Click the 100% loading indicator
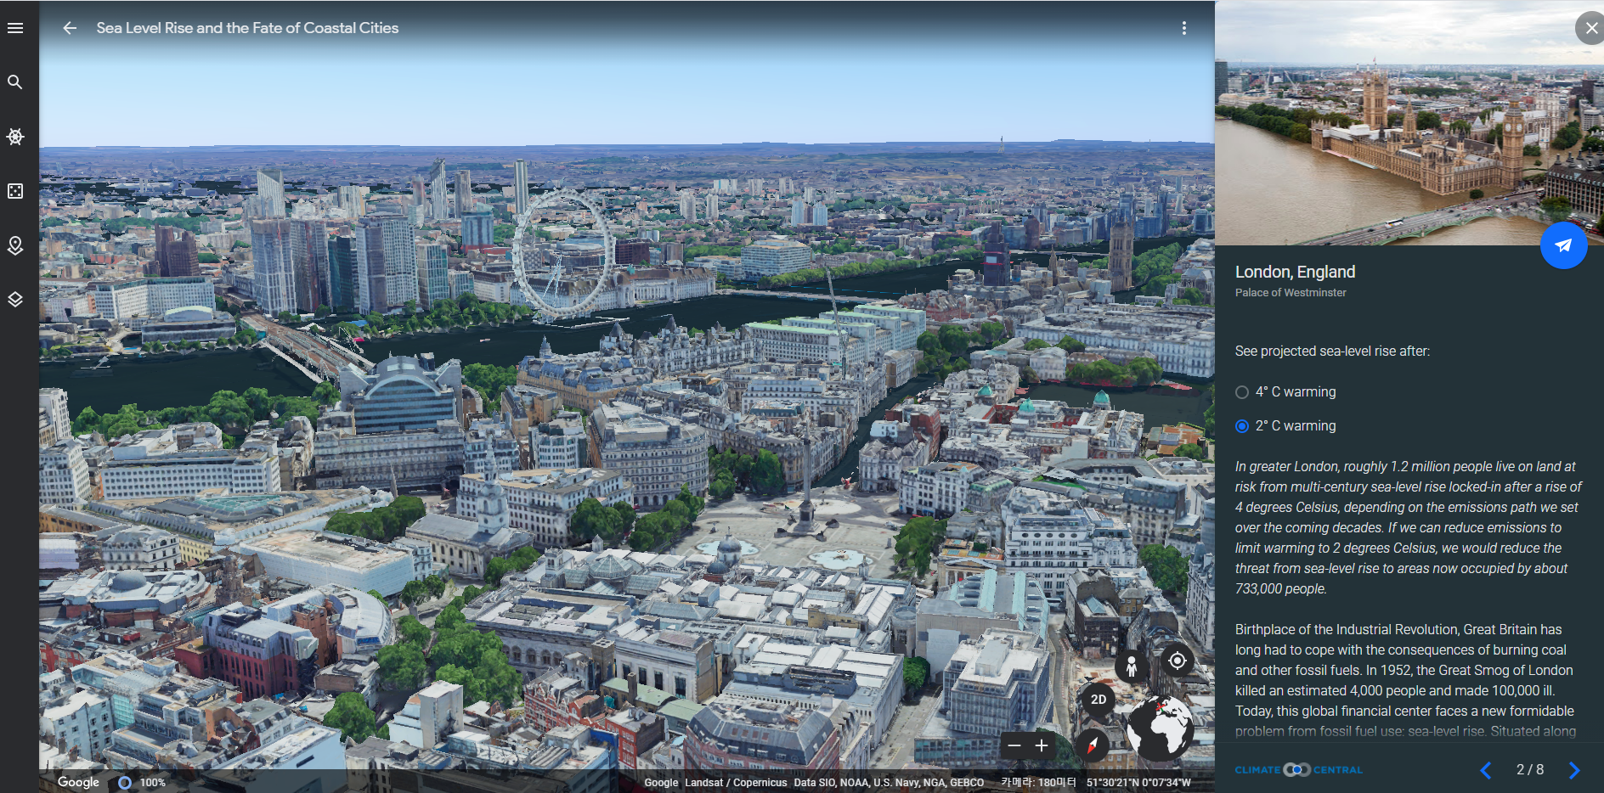The width and height of the screenshot is (1604, 793). coord(142,783)
